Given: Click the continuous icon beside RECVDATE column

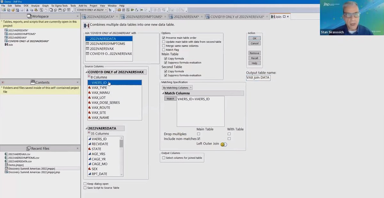Looking at the screenshot, I should point(90,144).
